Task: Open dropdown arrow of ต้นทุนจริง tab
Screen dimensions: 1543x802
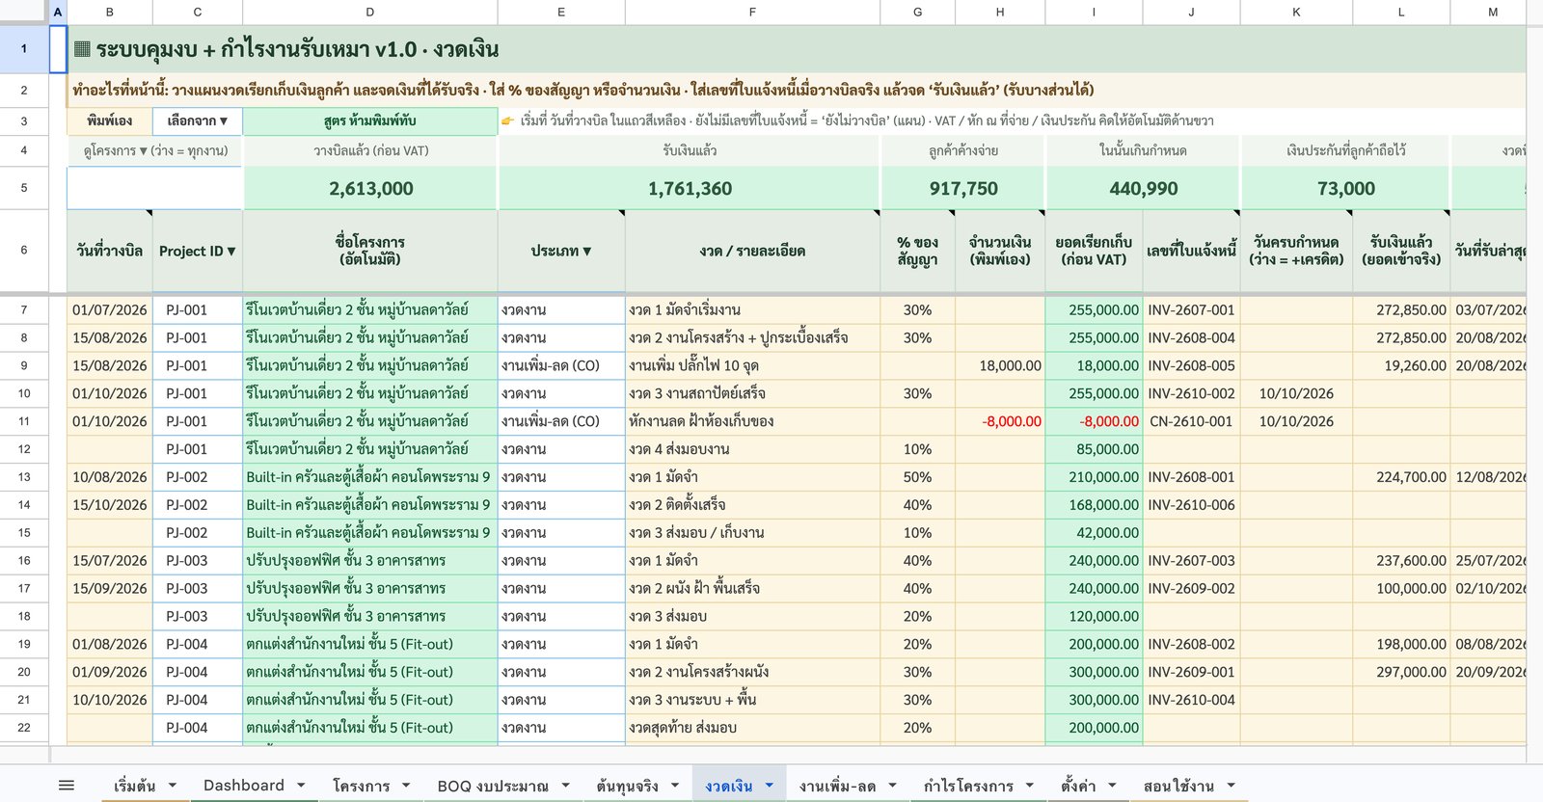Action: pos(675,786)
